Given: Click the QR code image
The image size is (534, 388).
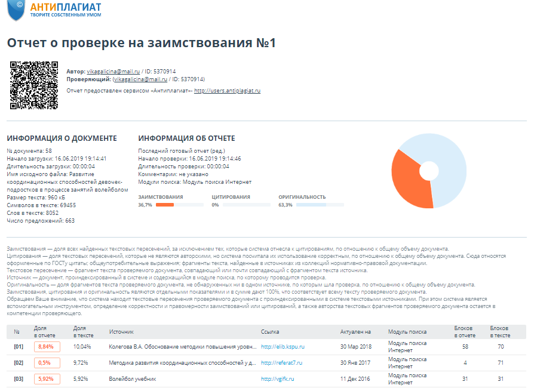Looking at the screenshot, I should point(34,85).
